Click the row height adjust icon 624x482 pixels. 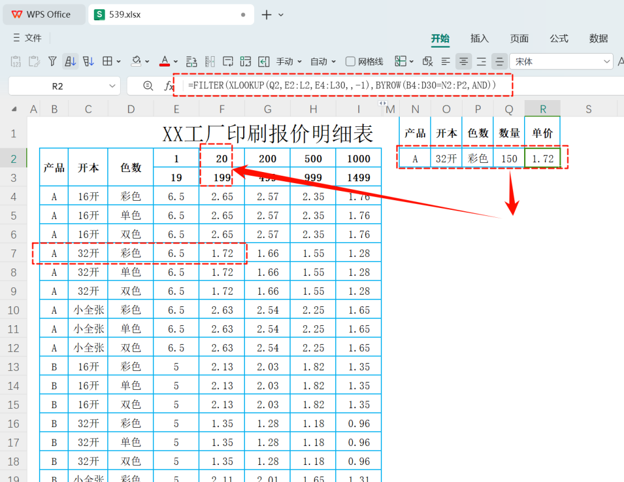(191, 62)
